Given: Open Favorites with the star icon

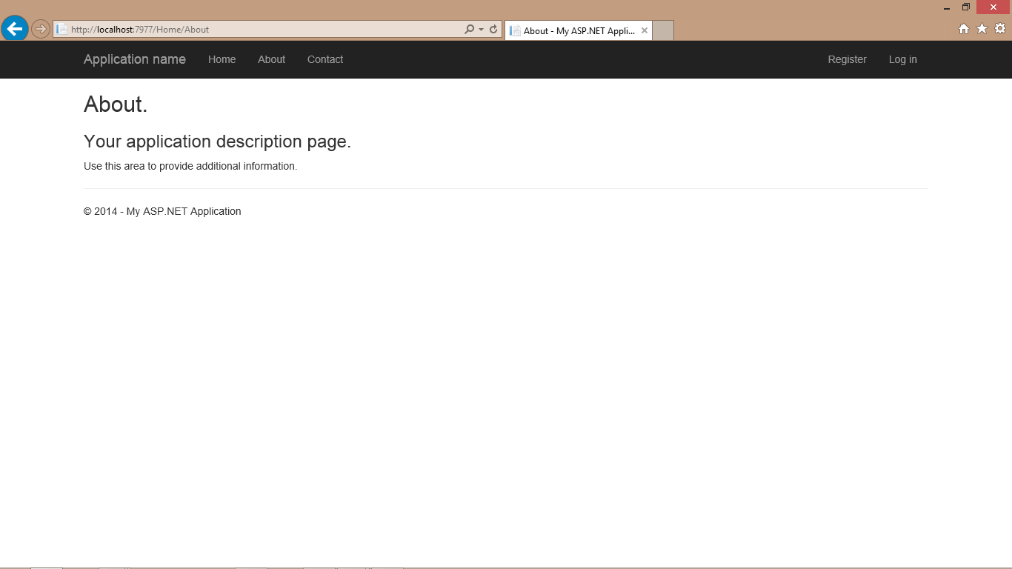Looking at the screenshot, I should pyautogui.click(x=982, y=29).
